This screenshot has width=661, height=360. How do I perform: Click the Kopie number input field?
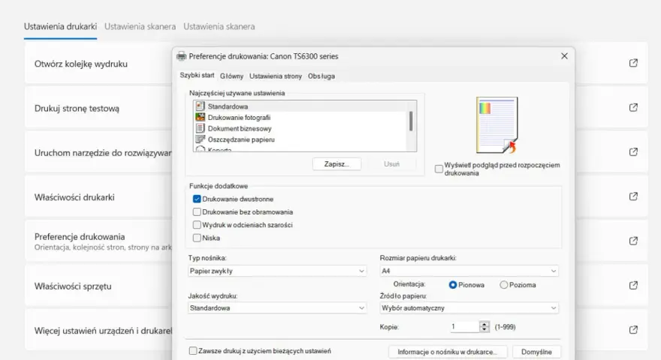point(464,327)
